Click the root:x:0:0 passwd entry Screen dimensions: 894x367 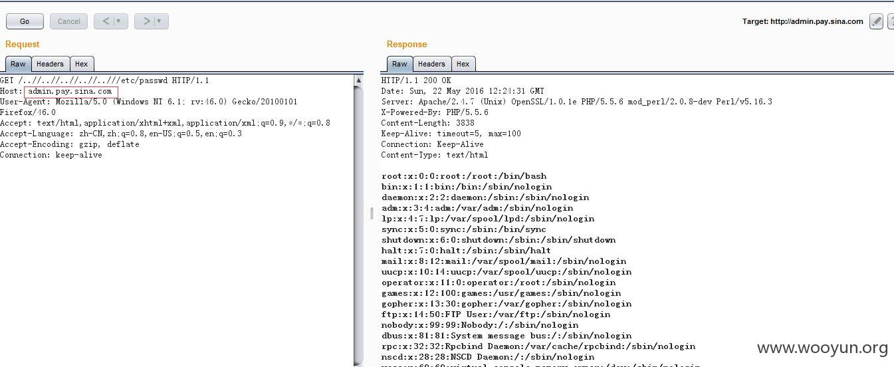[x=464, y=176]
